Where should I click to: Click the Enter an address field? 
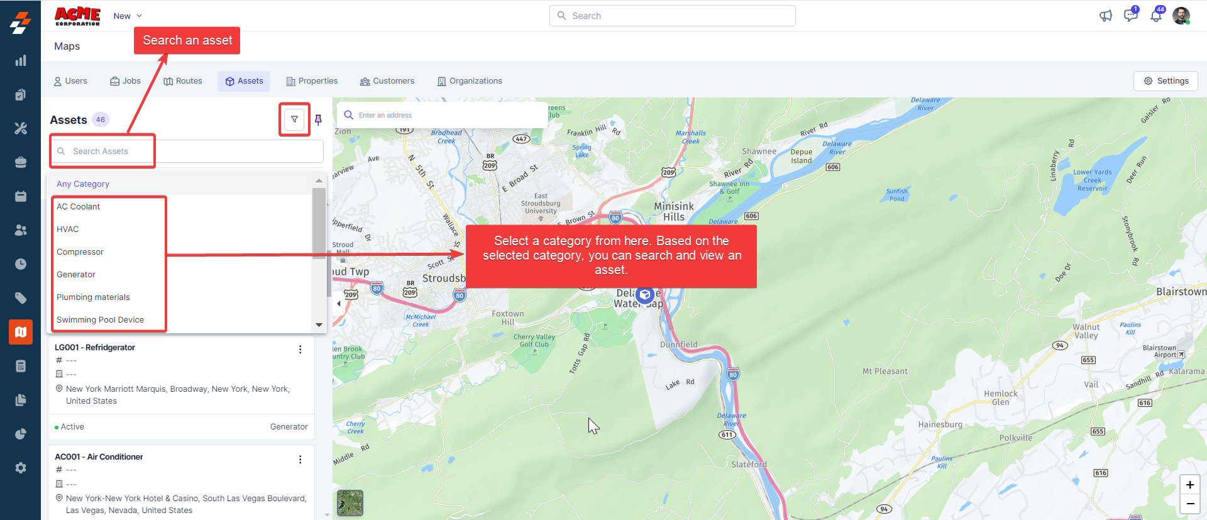tap(443, 115)
